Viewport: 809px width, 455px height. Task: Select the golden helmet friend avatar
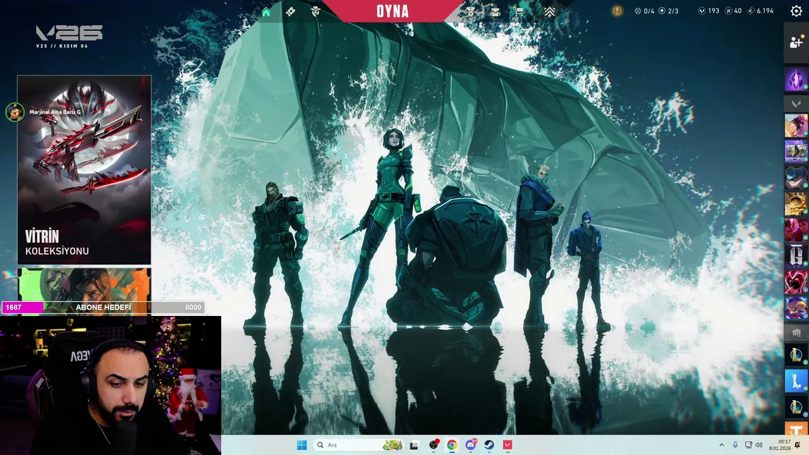tap(796, 204)
